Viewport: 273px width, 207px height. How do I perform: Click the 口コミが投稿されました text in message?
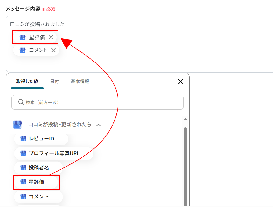pyautogui.click(x=37, y=24)
